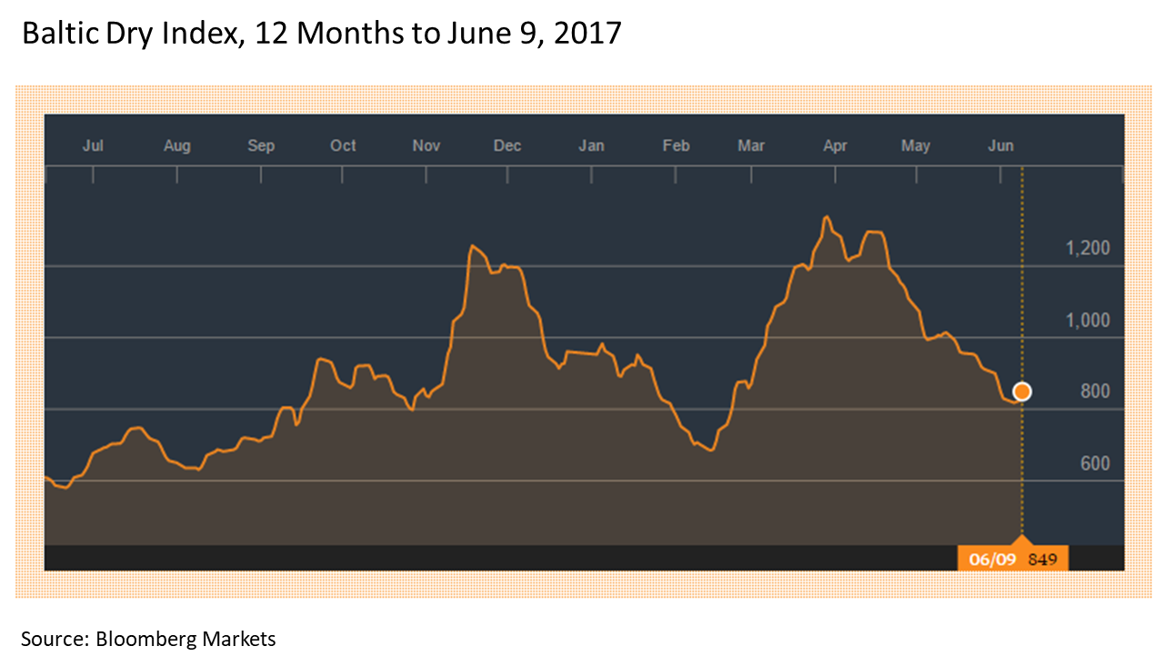Select the Sep axis label
The height and width of the screenshot is (666, 1153).
pyautogui.click(x=261, y=145)
